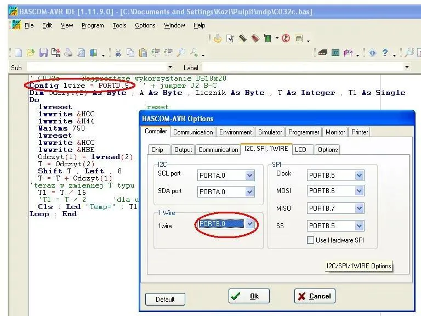Click the blue Help question mark icon

[x=385, y=53]
